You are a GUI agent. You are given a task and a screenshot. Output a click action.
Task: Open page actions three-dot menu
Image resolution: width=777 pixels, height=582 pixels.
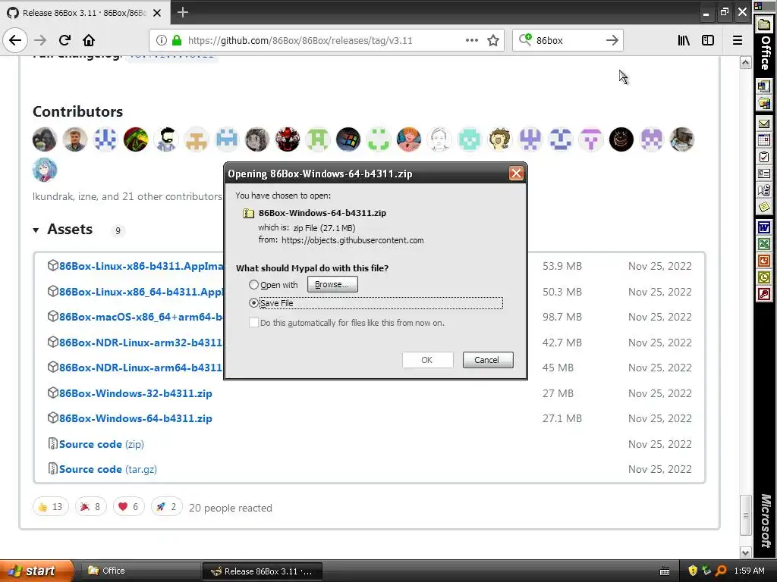click(x=472, y=40)
